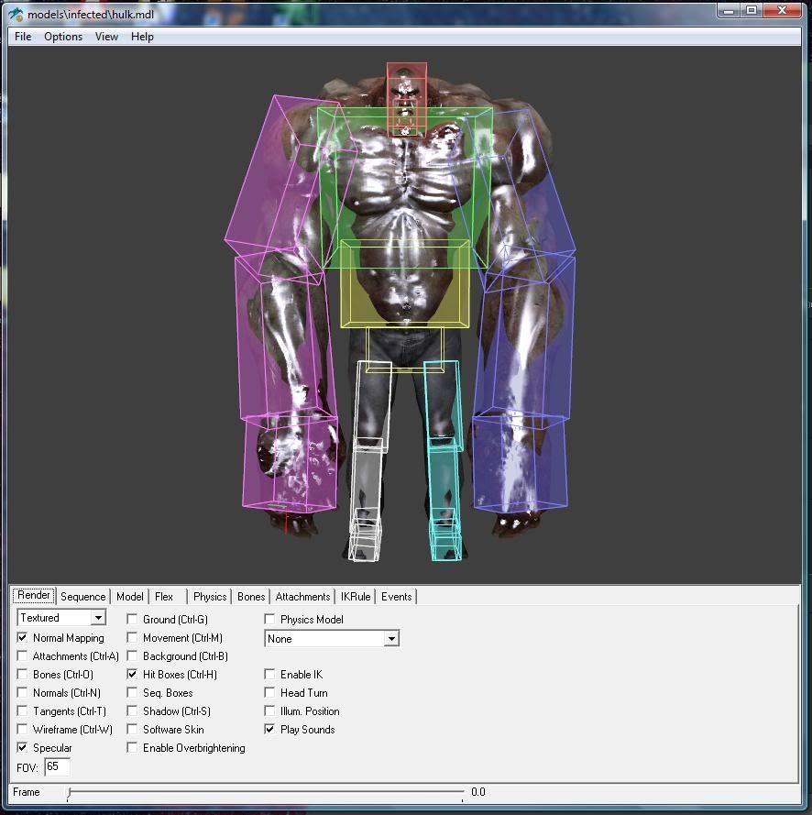812x815 pixels.
Task: Open the View menu
Action: coord(106,37)
